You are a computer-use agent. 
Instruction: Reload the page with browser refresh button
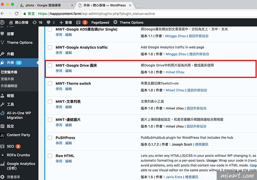tap(17, 14)
